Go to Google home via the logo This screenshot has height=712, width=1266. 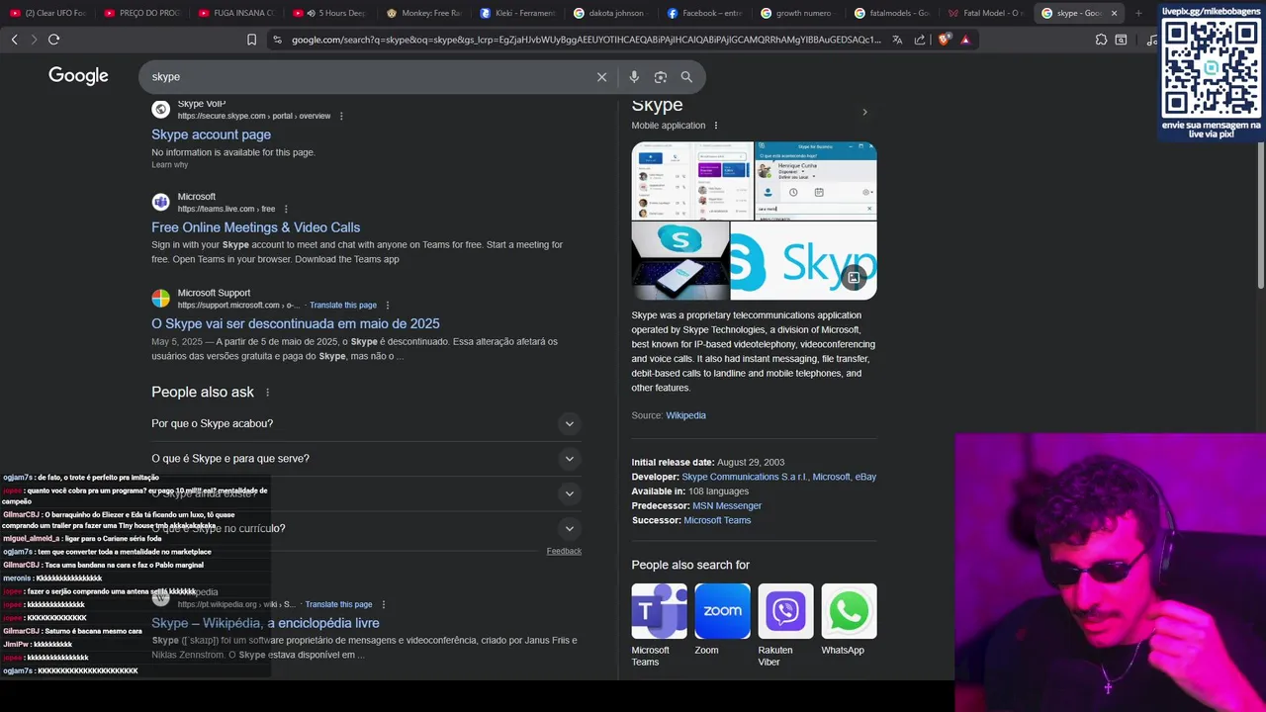(78, 76)
